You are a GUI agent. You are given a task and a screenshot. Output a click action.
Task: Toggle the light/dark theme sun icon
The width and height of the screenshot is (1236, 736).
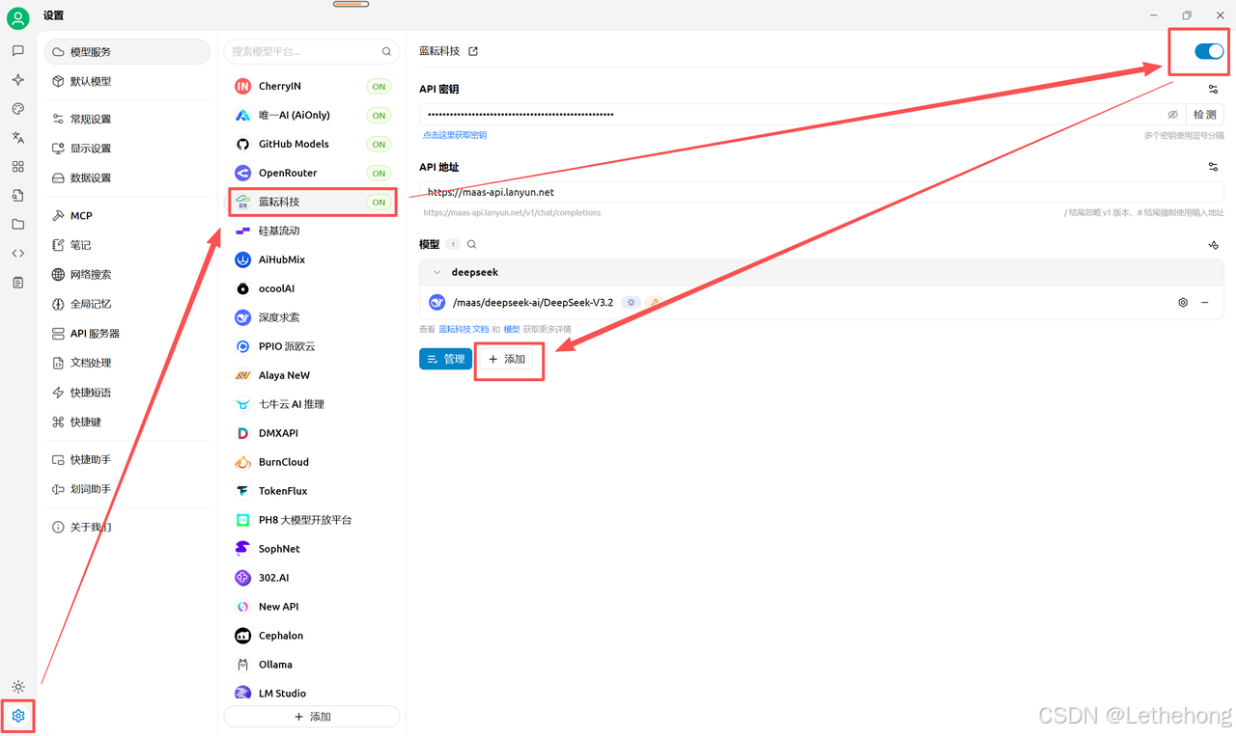pyautogui.click(x=18, y=687)
